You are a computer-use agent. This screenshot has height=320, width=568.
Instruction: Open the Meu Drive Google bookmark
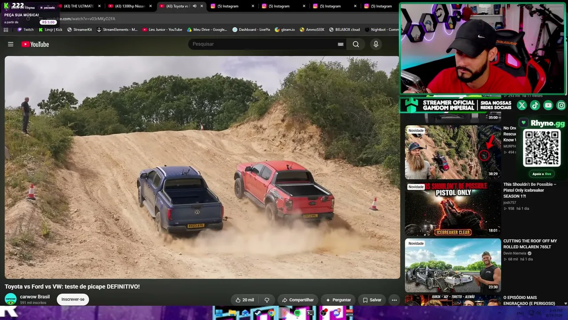(x=207, y=30)
